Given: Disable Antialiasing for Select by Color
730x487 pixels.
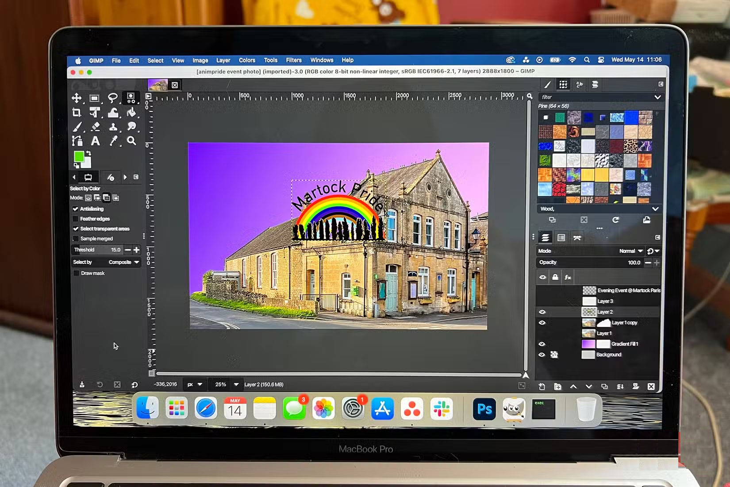Looking at the screenshot, I should 76,209.
